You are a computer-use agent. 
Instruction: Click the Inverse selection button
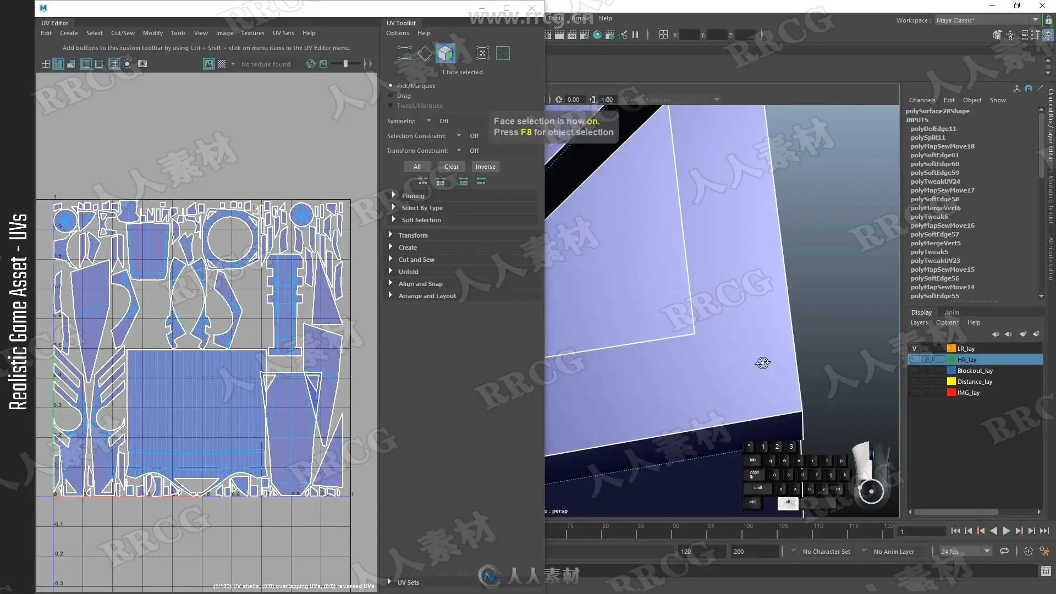click(485, 167)
